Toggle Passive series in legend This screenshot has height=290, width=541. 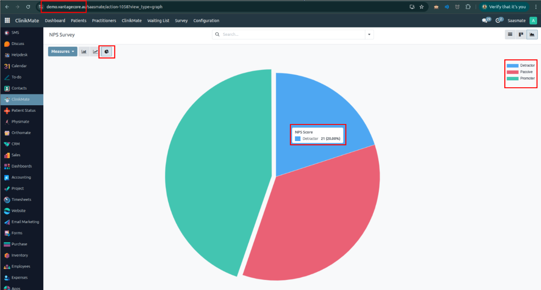pyautogui.click(x=520, y=72)
